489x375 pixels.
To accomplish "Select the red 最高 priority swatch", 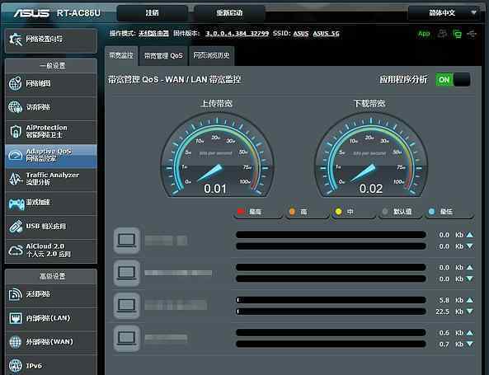I will pyautogui.click(x=241, y=212).
